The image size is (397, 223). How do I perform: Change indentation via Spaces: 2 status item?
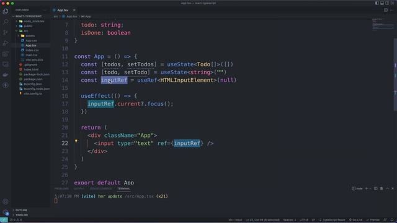click(290, 220)
